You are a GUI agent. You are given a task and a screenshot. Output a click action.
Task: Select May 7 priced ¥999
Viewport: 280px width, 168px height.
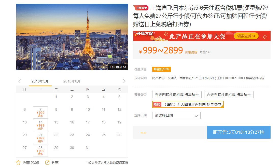coord(40,113)
